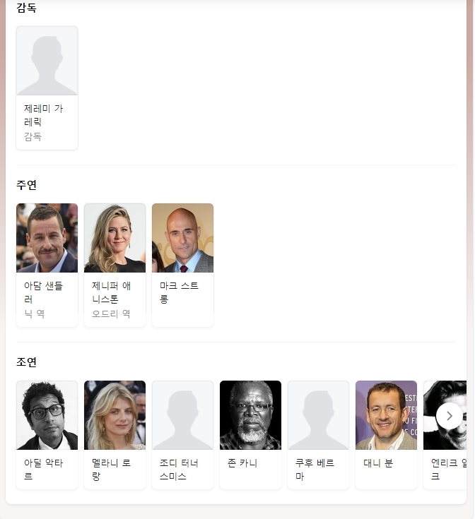This screenshot has height=519, width=475.
Task: Click the name 제니퍼 애니스톤
Action: 111,292
